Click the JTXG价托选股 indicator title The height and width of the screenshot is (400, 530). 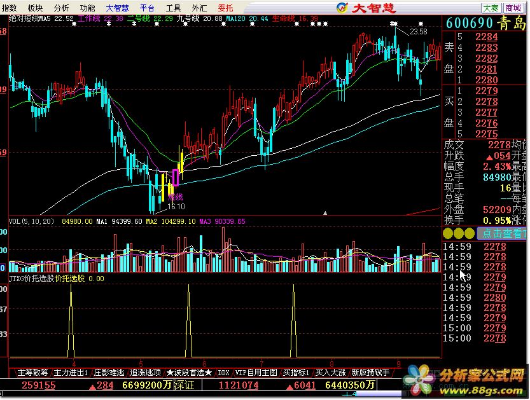click(31, 279)
